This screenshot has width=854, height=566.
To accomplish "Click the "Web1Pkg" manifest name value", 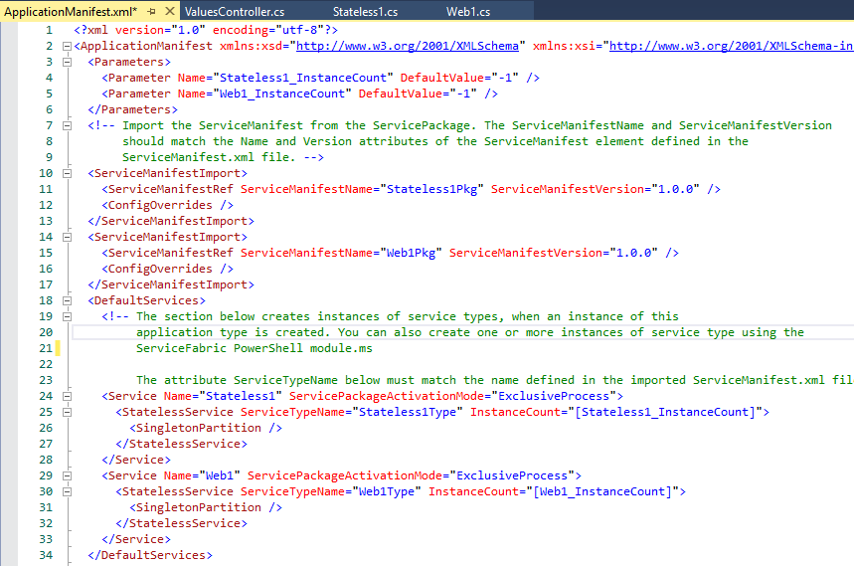I will (x=412, y=253).
